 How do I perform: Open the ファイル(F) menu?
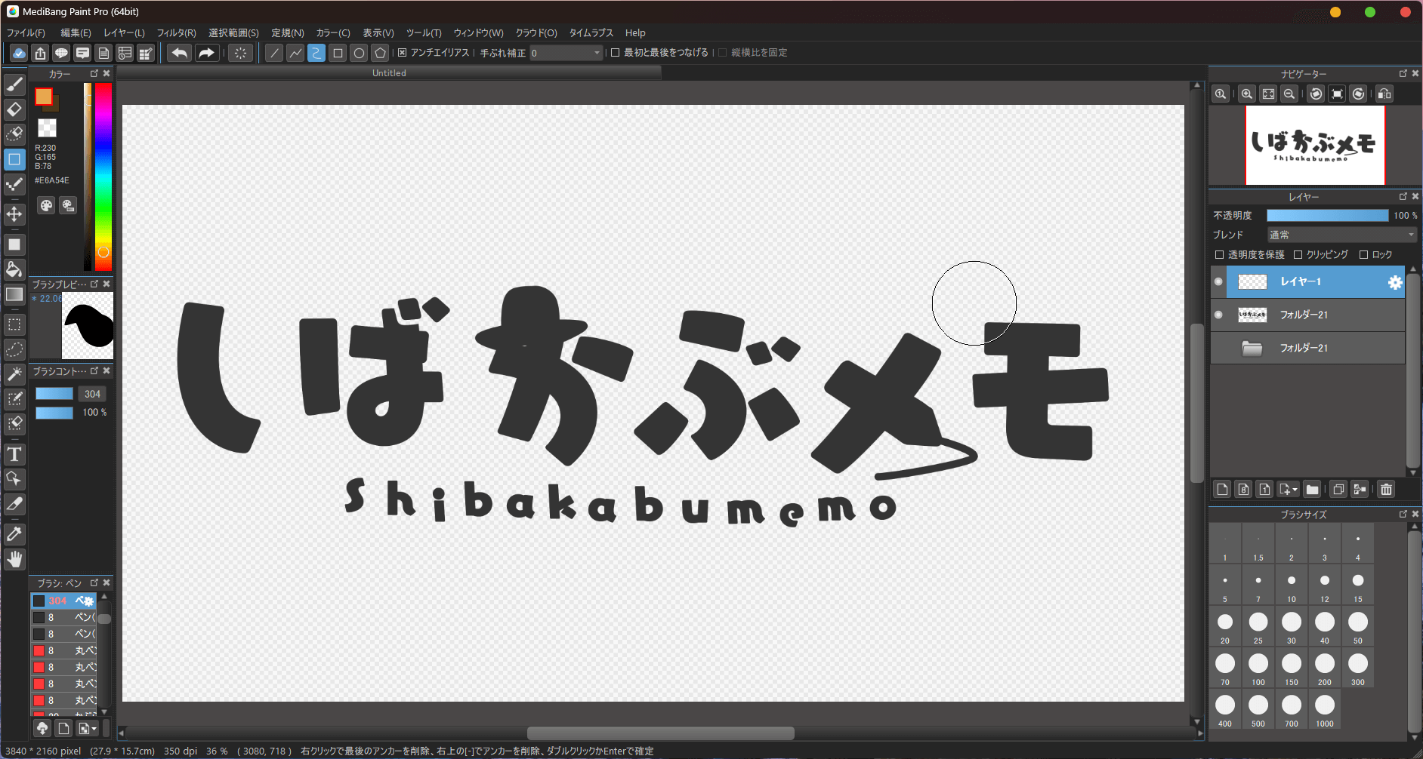26,33
